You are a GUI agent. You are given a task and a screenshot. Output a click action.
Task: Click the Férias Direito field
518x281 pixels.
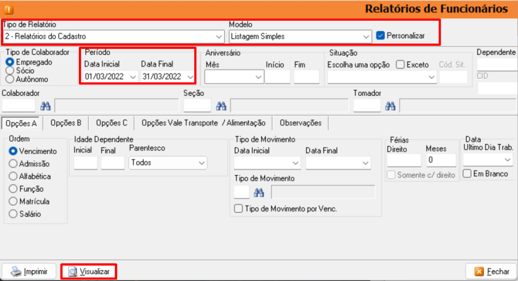pyautogui.click(x=404, y=160)
